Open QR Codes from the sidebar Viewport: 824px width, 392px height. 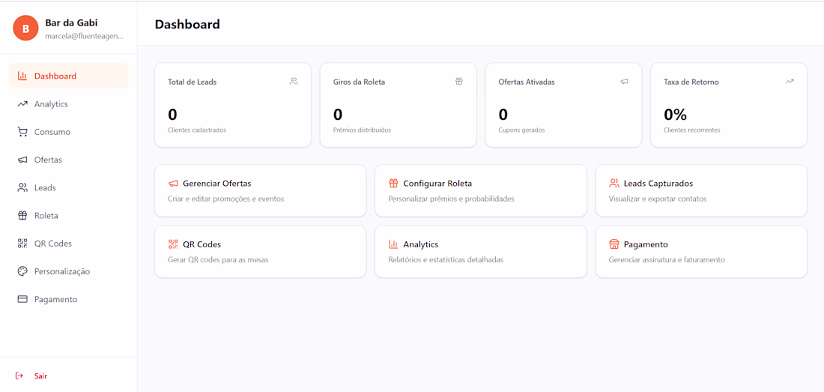tap(68, 244)
